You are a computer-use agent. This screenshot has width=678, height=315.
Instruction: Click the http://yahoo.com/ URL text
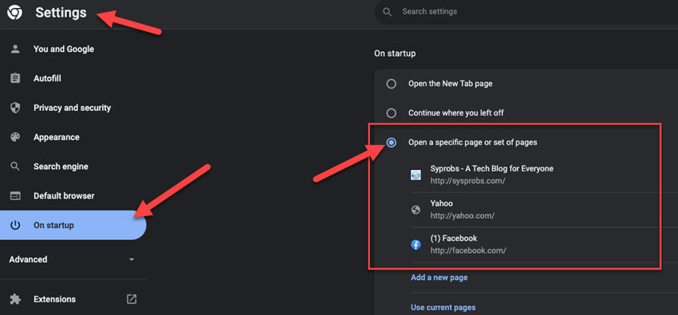[462, 215]
